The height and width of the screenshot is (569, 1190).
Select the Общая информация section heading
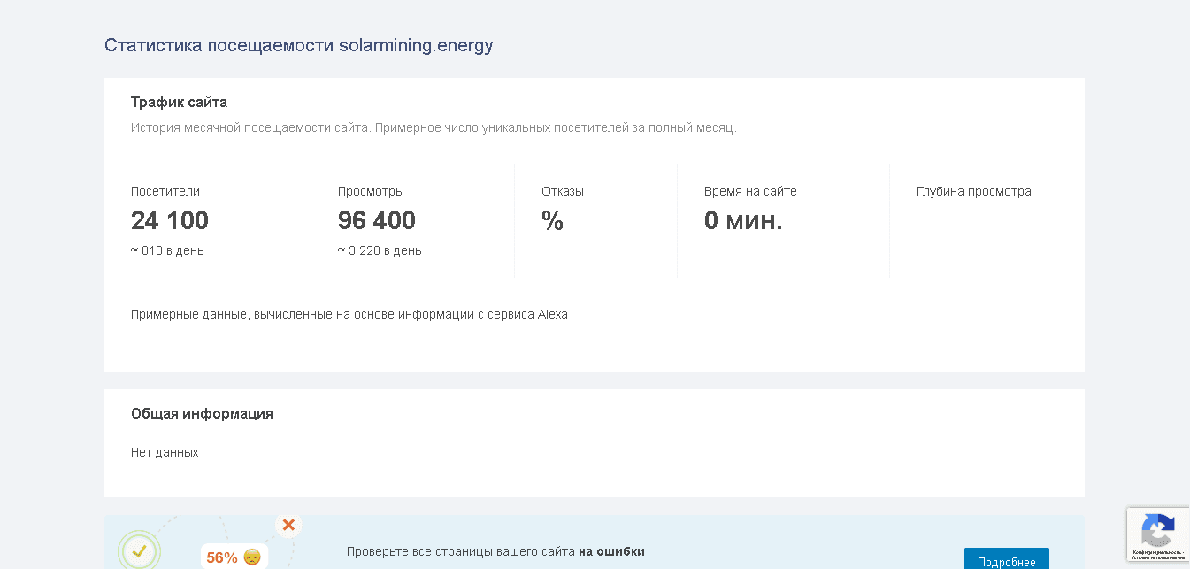tap(202, 413)
